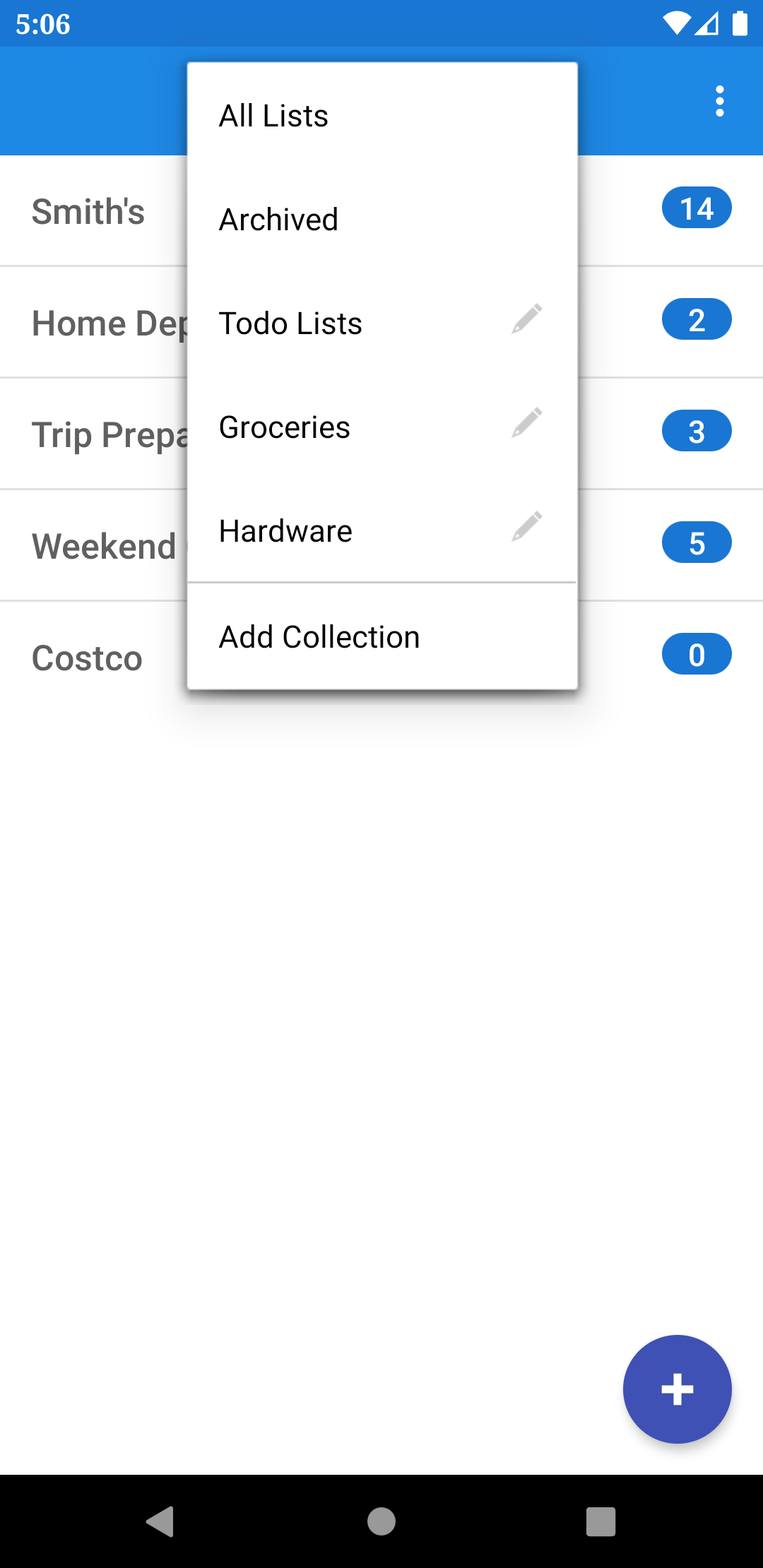The width and height of the screenshot is (763, 1568).
Task: Select the Groceries collection
Action: pyautogui.click(x=285, y=427)
